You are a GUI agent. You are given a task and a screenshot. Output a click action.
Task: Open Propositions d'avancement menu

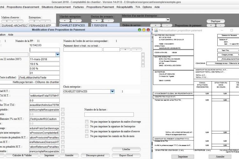(23, 7)
